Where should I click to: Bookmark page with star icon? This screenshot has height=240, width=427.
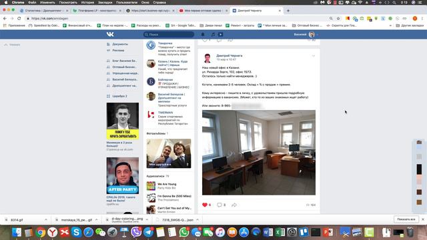click(338, 19)
